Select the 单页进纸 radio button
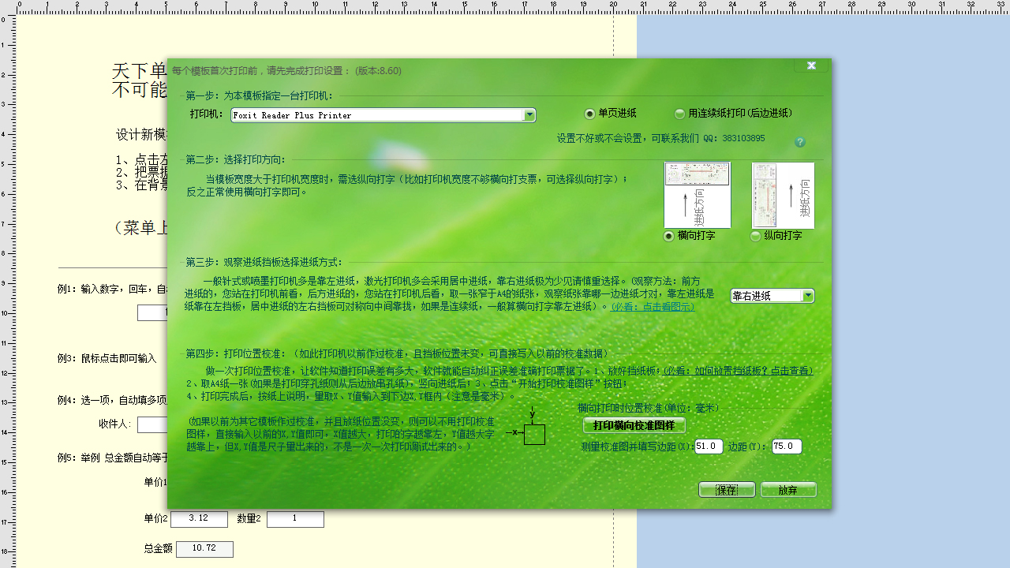 tap(590, 114)
